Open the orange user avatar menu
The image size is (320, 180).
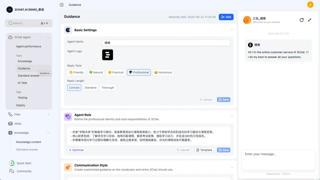310,4
